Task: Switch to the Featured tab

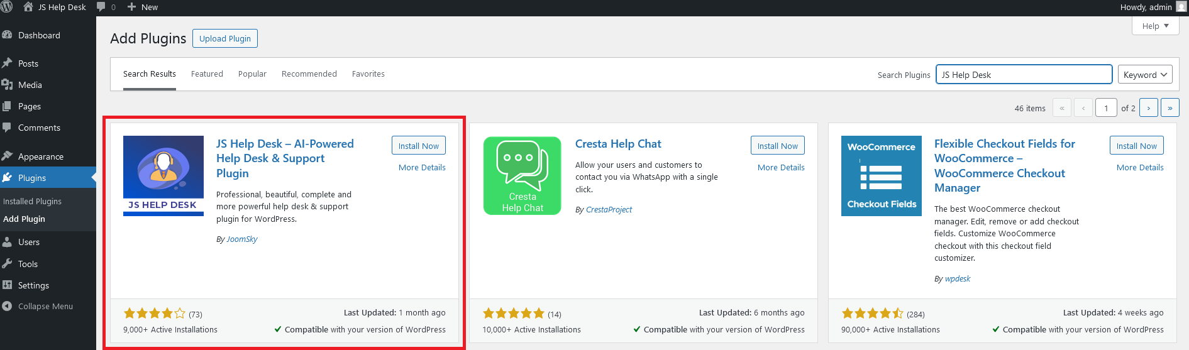Action: (207, 74)
